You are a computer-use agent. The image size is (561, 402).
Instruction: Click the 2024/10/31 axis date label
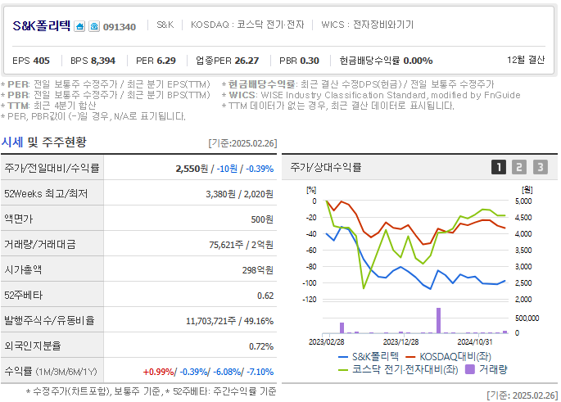475,342
